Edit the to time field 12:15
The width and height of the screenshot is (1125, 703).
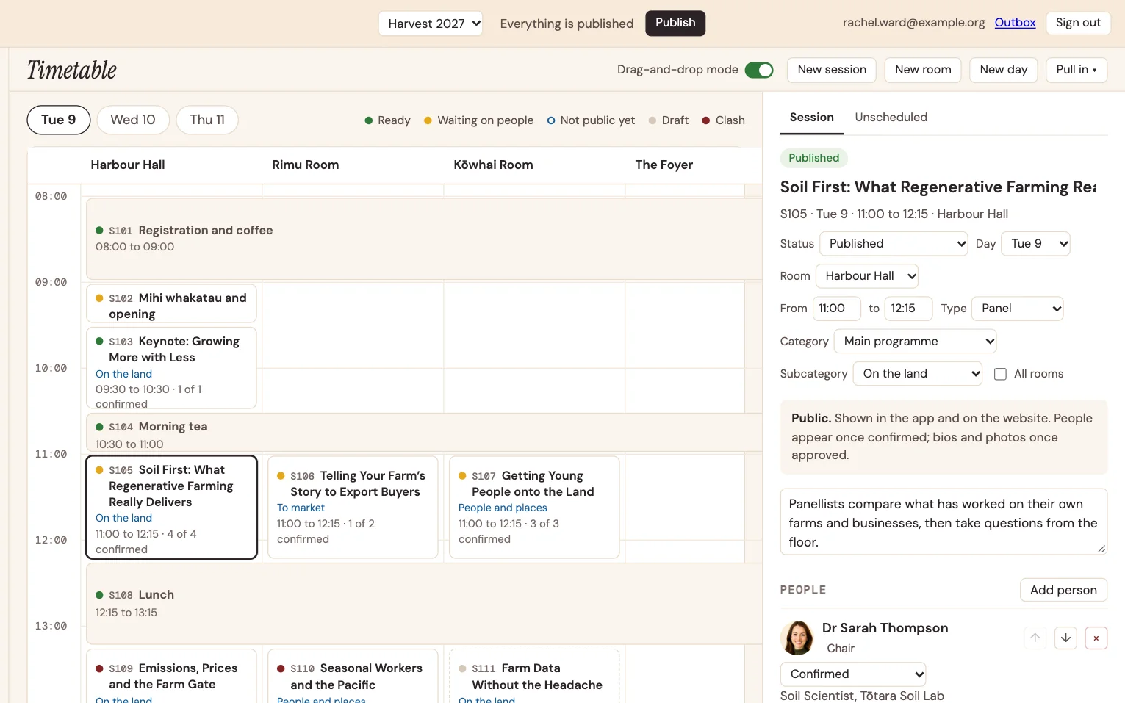coord(909,309)
